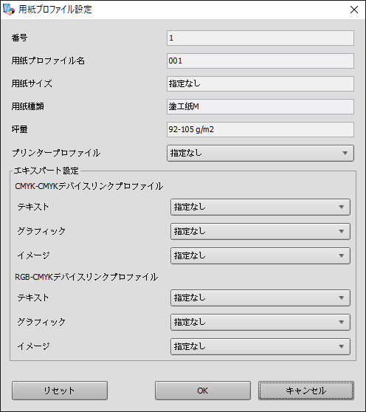366x412 pixels.
Task: Close the 用紙プロファイル設定 dialog
Action: [354, 10]
